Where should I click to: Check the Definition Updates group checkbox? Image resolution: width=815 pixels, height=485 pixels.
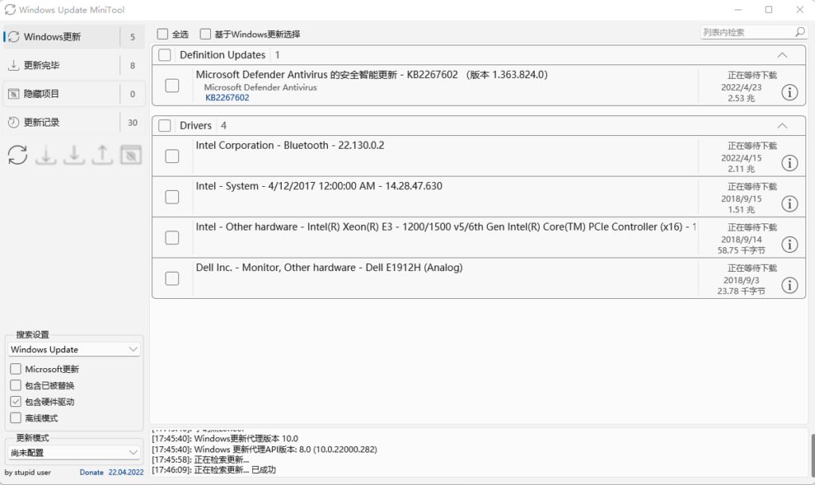click(x=165, y=55)
